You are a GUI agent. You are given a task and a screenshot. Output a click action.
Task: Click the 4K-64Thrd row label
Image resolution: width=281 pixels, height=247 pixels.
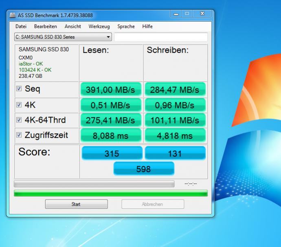coord(45,120)
